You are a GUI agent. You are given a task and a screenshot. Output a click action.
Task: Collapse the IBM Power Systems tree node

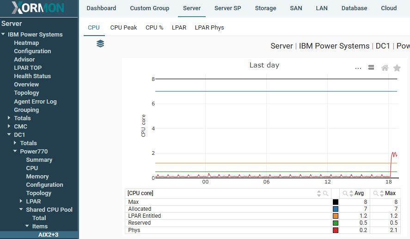[3, 35]
